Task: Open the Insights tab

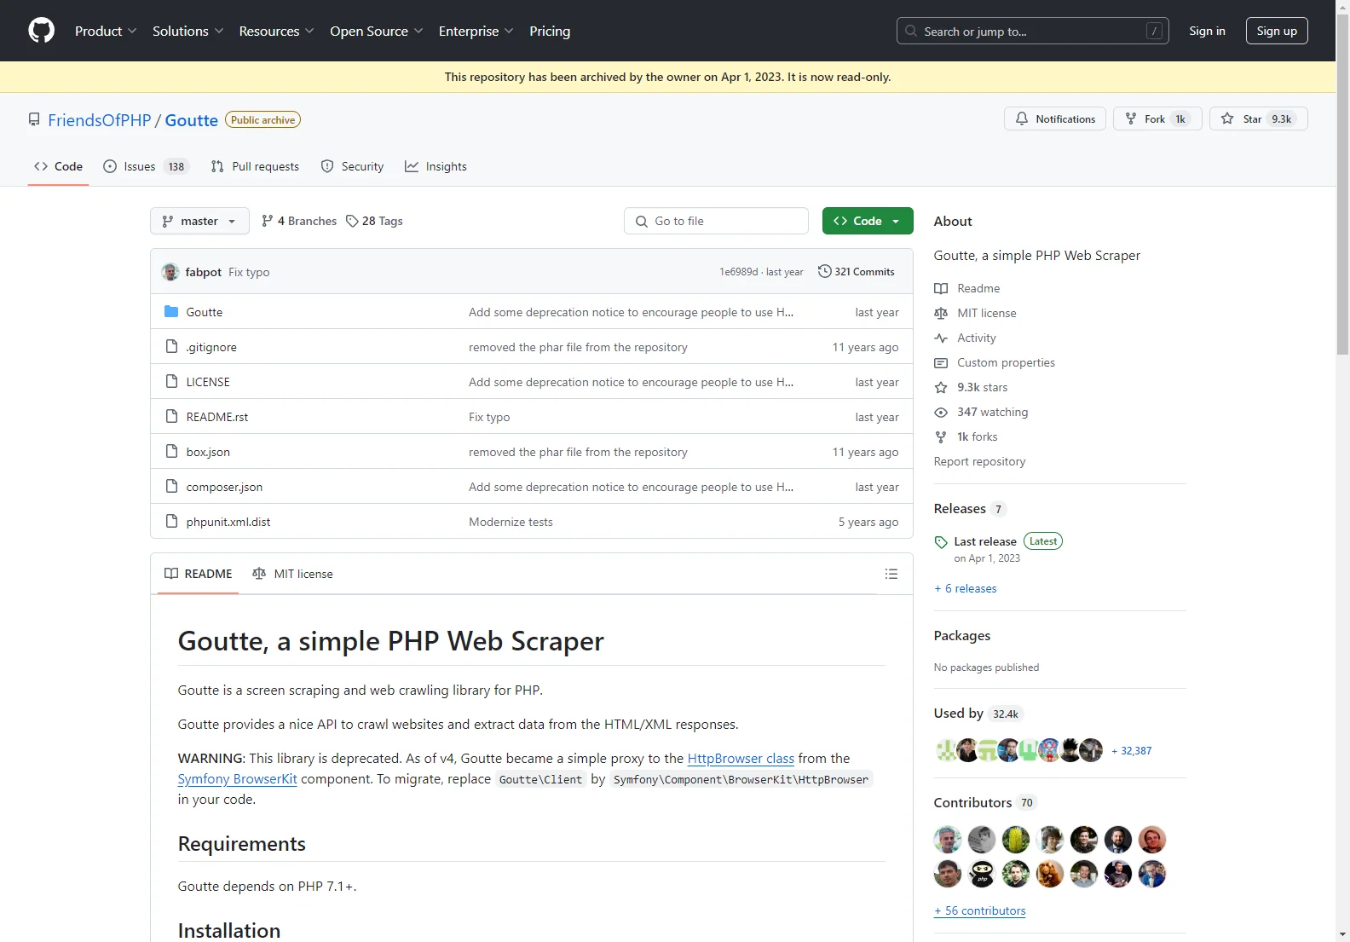Action: (x=436, y=166)
